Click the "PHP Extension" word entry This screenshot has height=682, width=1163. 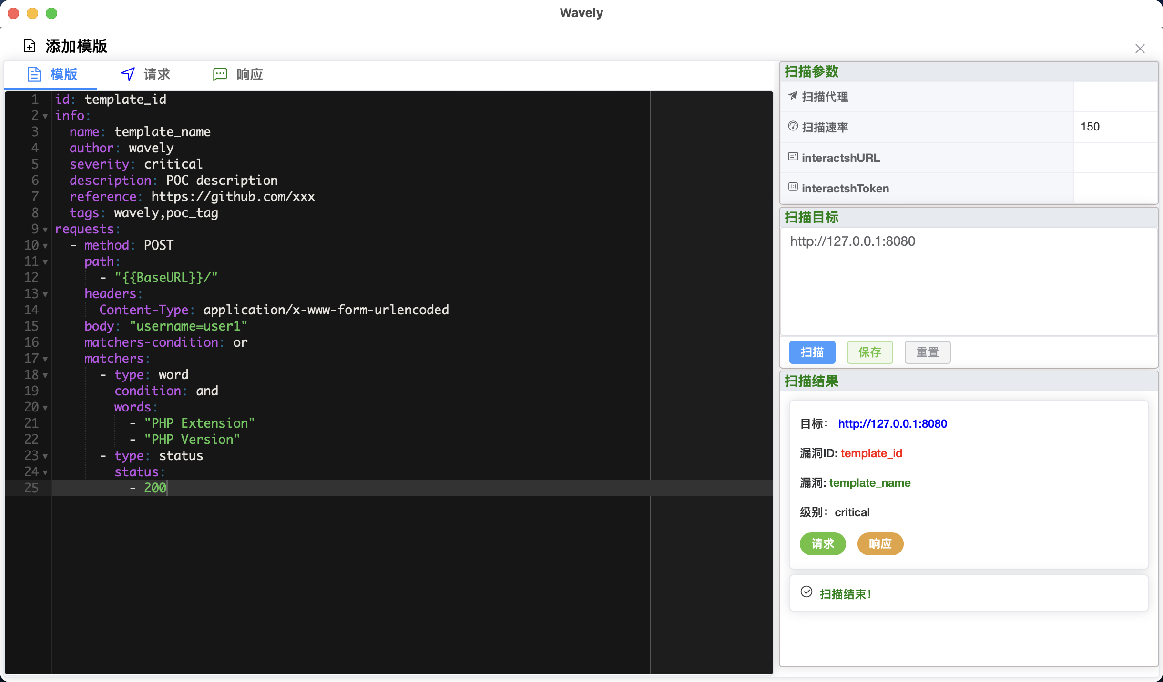tap(199, 423)
